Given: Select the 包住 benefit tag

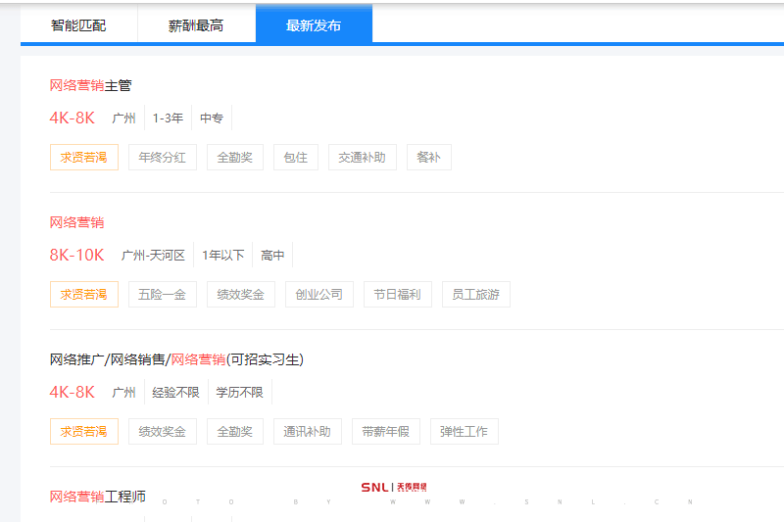Looking at the screenshot, I should tap(295, 157).
